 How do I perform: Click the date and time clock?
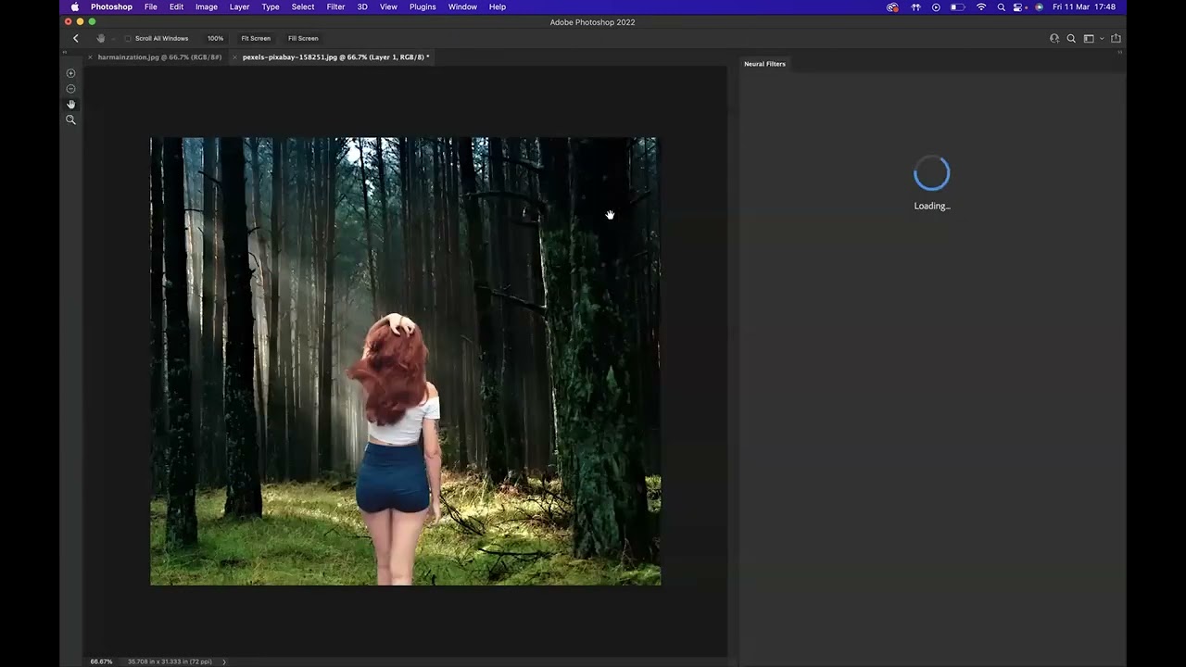(1084, 6)
